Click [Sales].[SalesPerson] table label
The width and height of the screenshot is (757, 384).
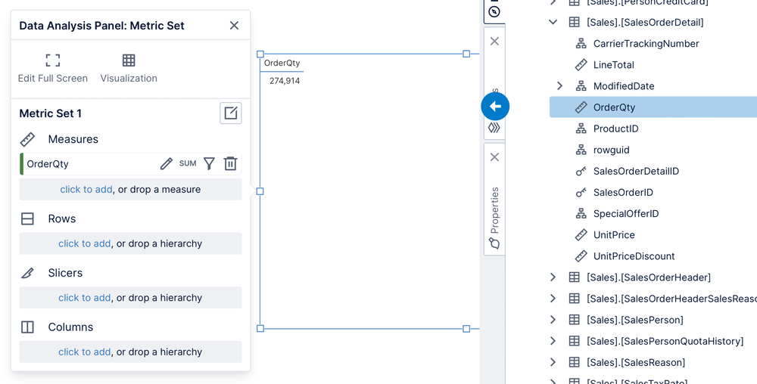pyautogui.click(x=634, y=320)
